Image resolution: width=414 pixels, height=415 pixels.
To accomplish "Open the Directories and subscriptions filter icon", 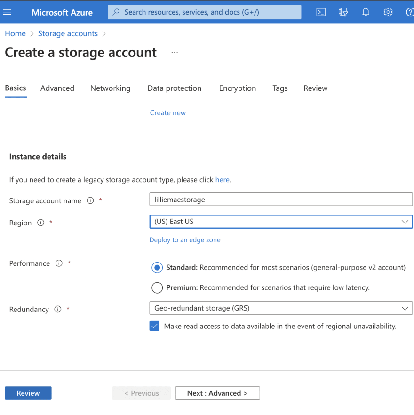I will (343, 12).
